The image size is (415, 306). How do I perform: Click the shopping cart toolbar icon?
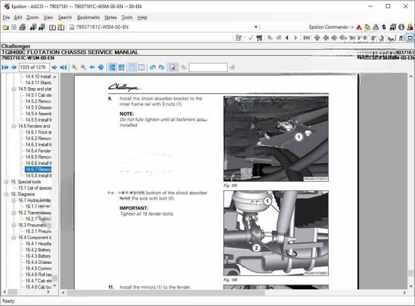point(259,38)
